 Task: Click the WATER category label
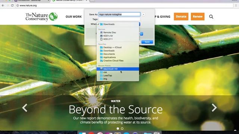pos(116,101)
